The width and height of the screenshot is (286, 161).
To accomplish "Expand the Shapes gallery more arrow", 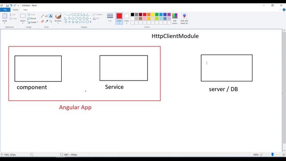I will (90, 22).
